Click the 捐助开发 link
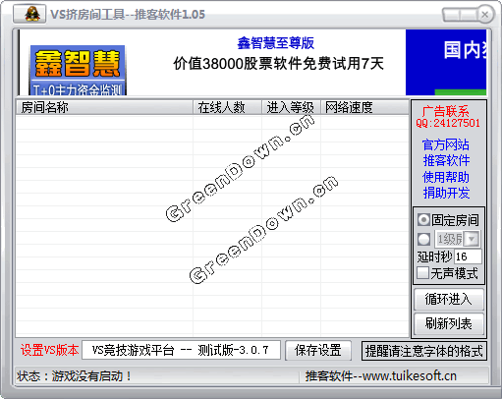 pos(446,193)
